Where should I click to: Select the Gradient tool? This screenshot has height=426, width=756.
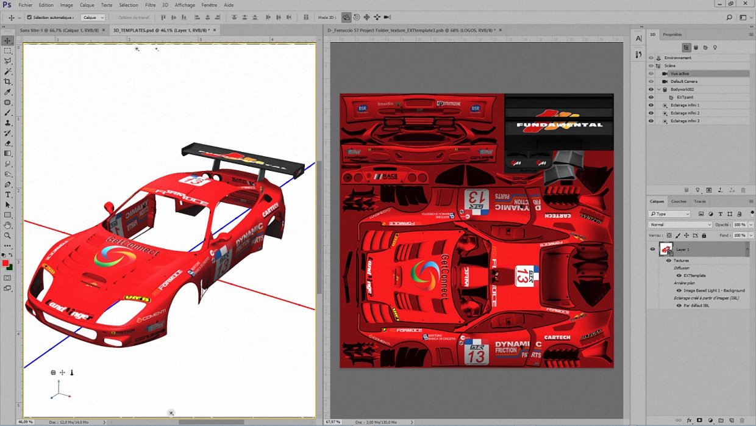(8, 153)
